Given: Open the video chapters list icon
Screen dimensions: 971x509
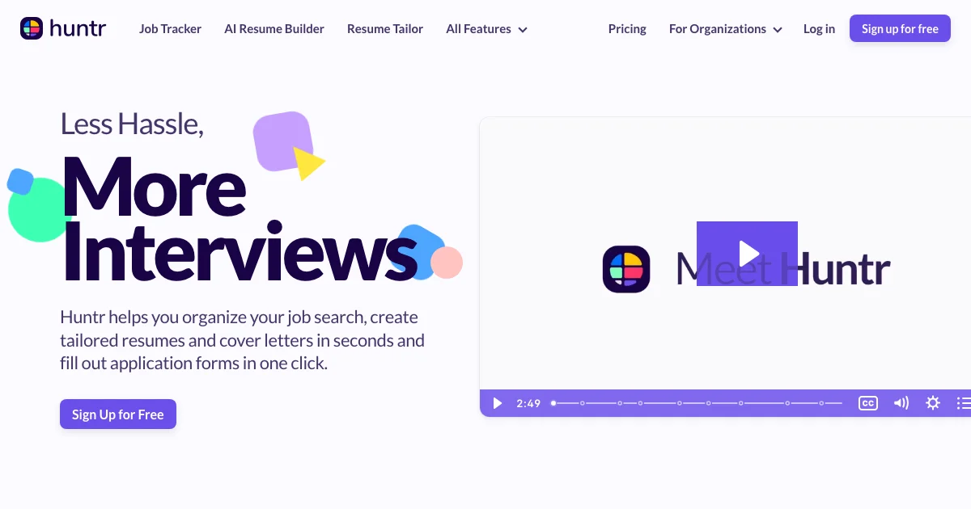Looking at the screenshot, I should [963, 403].
